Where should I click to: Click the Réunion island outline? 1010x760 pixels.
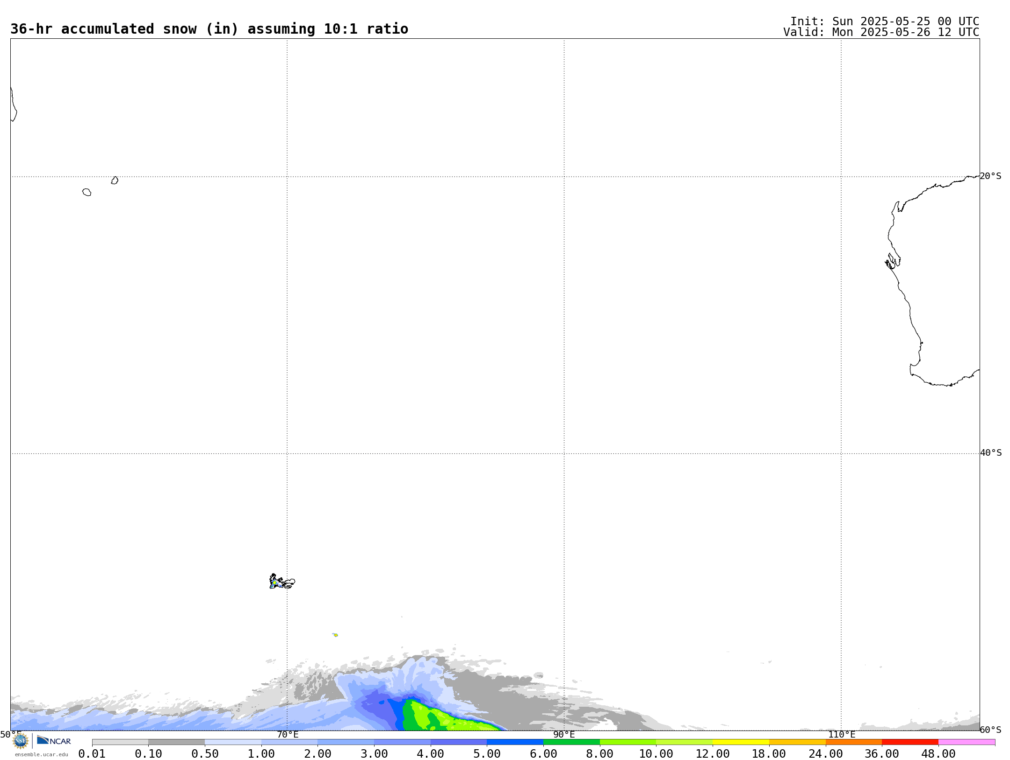87,192
